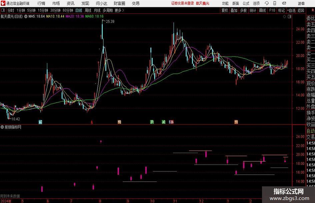Open the customer service headset icon
The width and height of the screenshot is (315, 203).
pos(267,3)
